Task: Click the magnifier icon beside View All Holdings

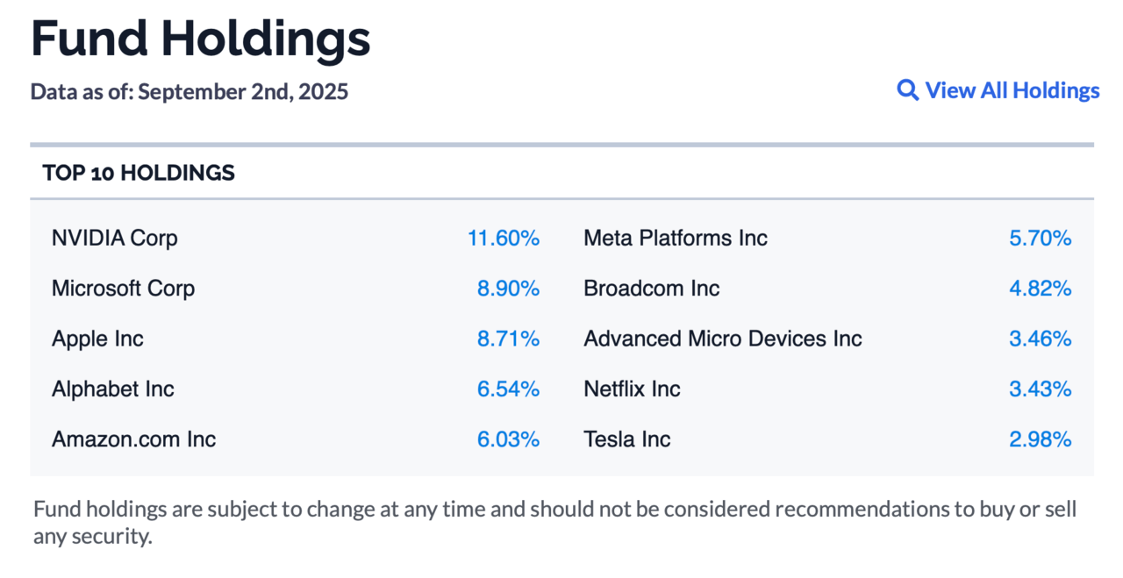Action: pyautogui.click(x=907, y=90)
